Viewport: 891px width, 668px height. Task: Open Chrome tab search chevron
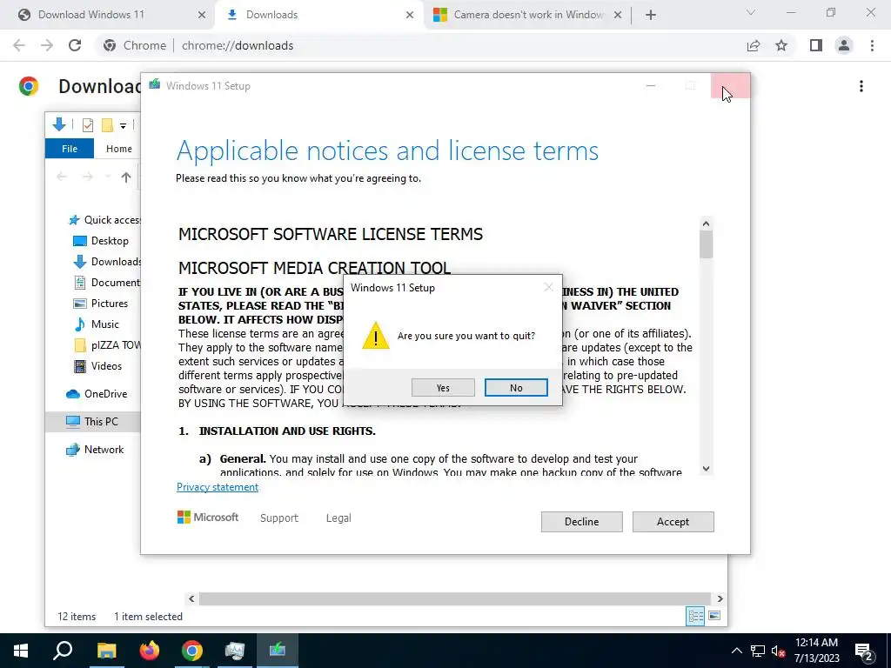751,12
